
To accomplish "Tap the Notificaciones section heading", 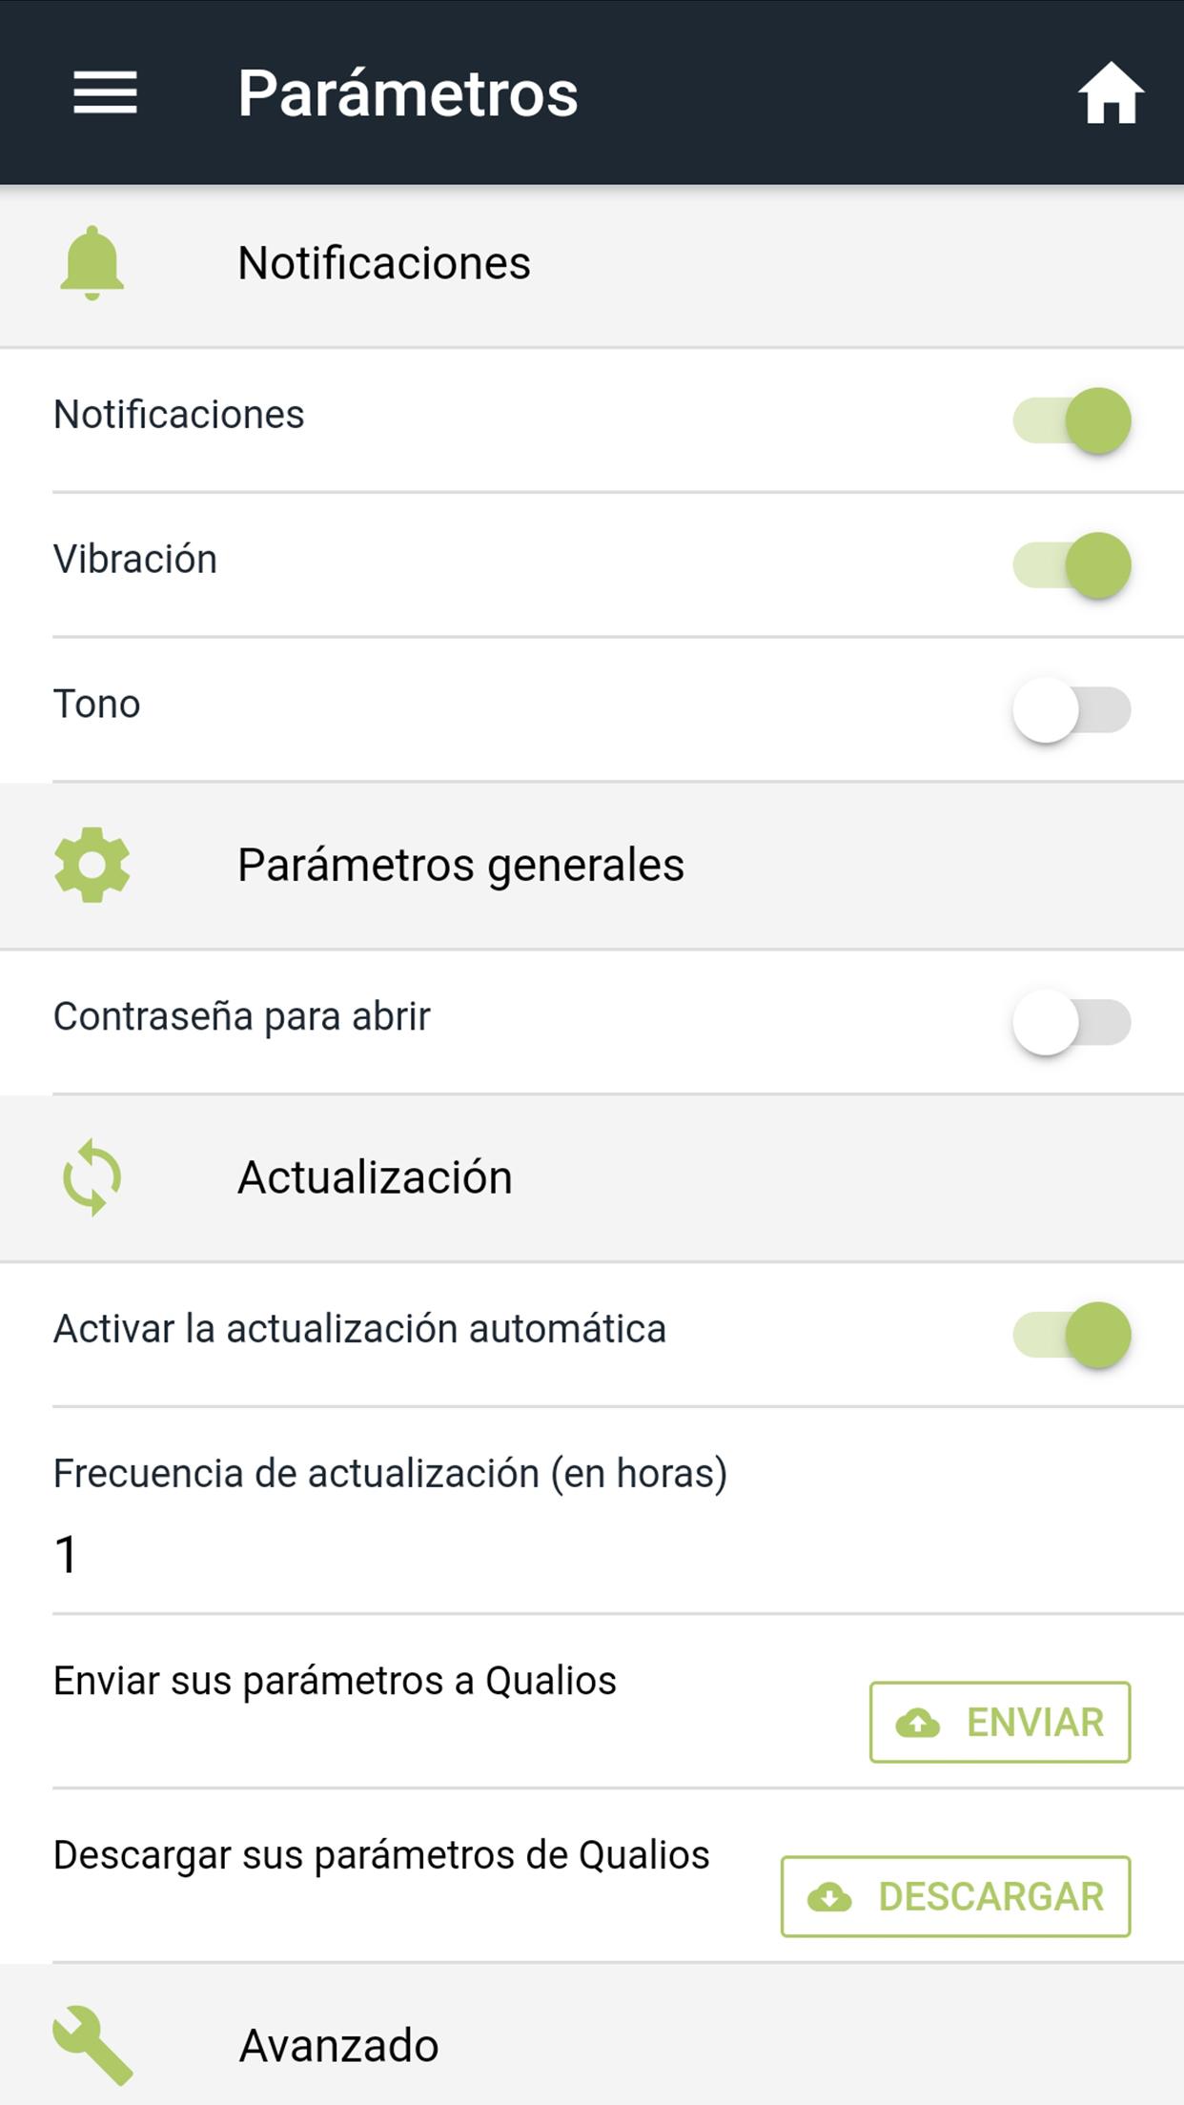I will (x=383, y=263).
